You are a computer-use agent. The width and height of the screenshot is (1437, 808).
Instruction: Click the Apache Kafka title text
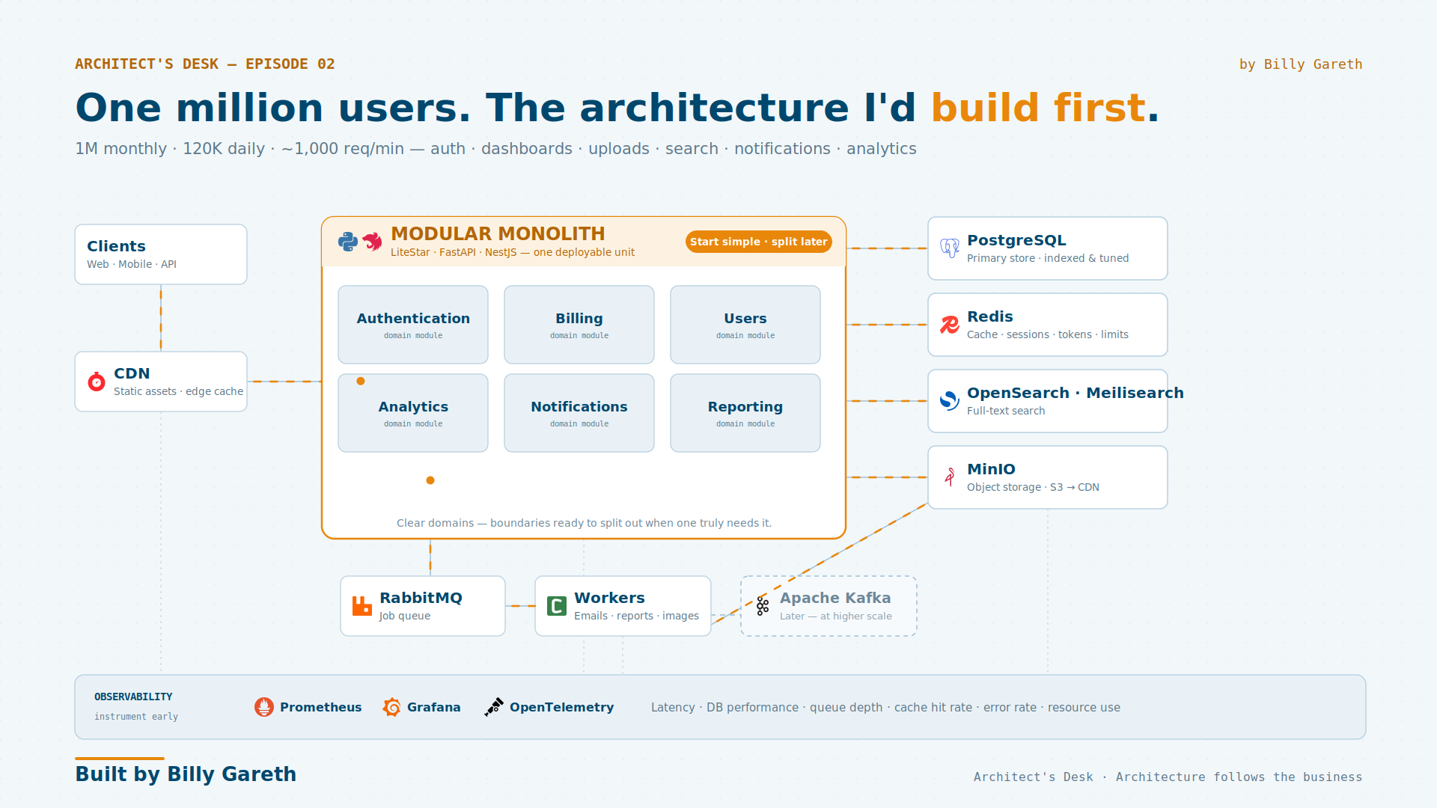(835, 598)
